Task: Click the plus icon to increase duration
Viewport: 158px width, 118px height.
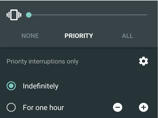Action: coord(144,107)
